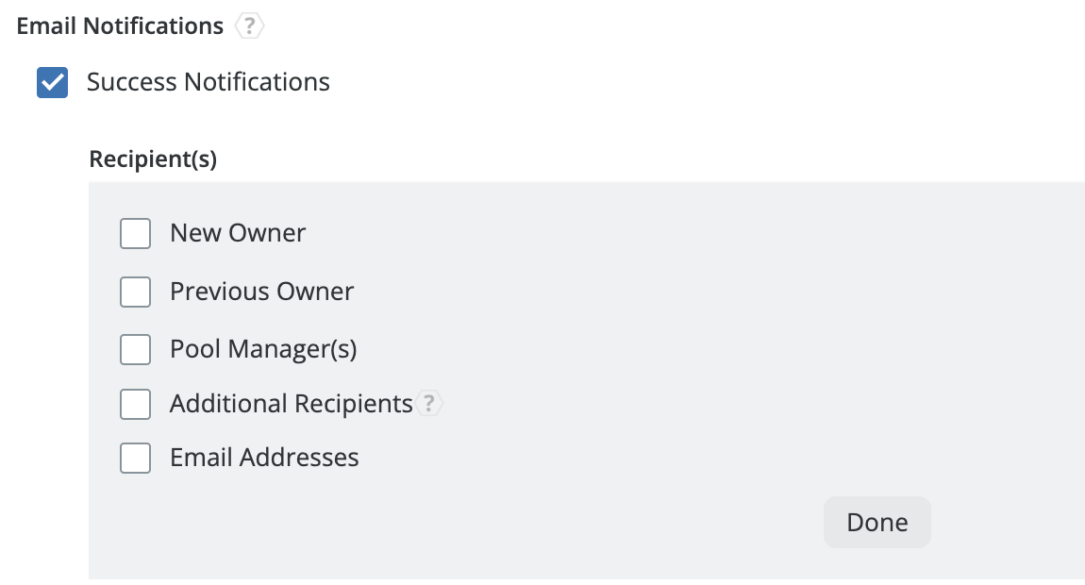This screenshot has width=1085, height=585.
Task: Click the "Pool Manager(s)" label text
Action: click(x=263, y=350)
